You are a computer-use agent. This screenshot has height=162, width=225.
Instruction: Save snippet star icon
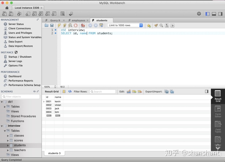click(149, 26)
